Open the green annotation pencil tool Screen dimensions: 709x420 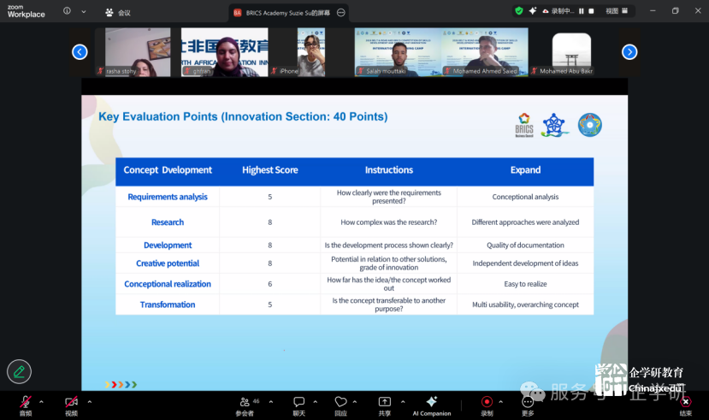19,370
